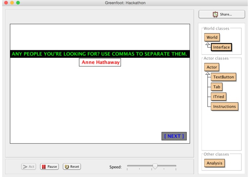
Task: Click the green prompt banner text
Action: (x=99, y=54)
